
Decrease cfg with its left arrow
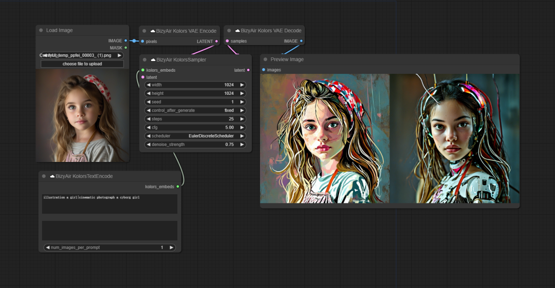pyautogui.click(x=149, y=128)
